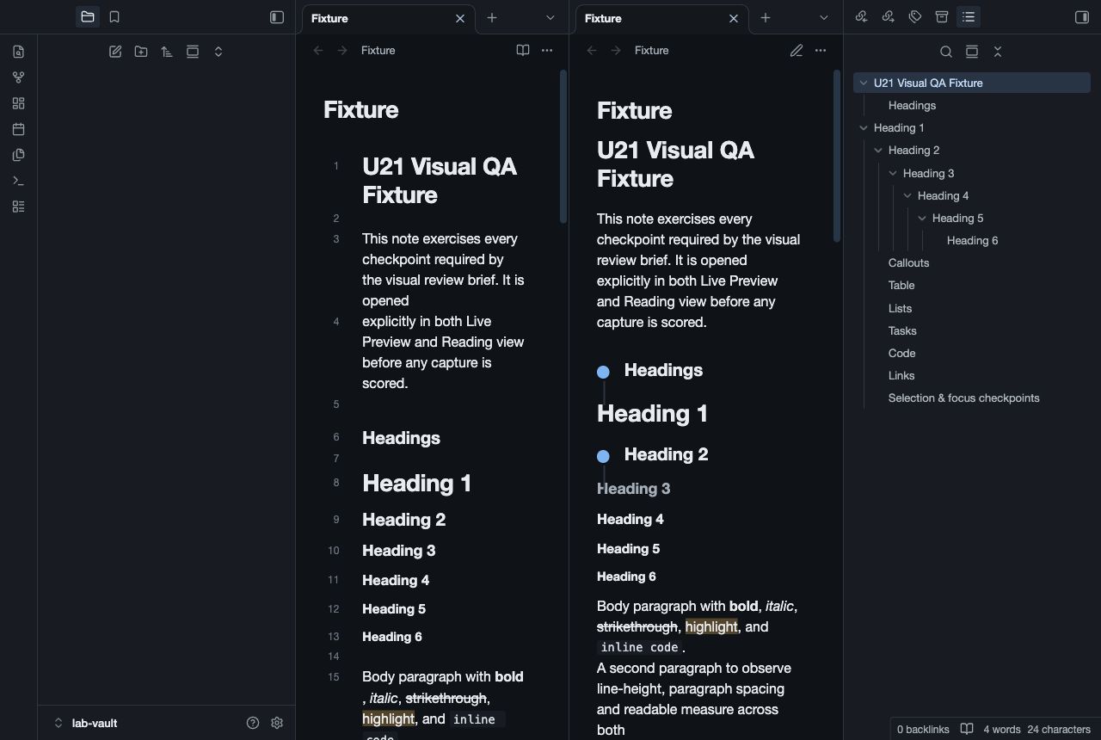Open graph view from ribbon
1101x740 pixels.
[19, 77]
